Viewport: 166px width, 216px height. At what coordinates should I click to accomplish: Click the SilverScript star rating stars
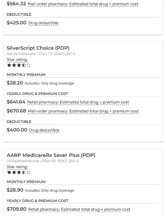tap(19, 65)
